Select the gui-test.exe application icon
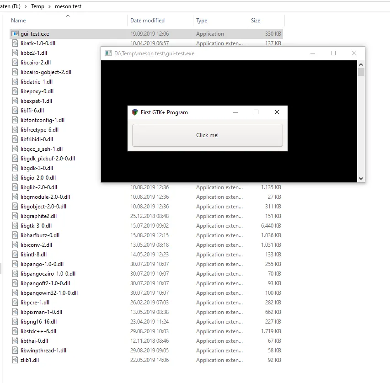 (x=15, y=33)
